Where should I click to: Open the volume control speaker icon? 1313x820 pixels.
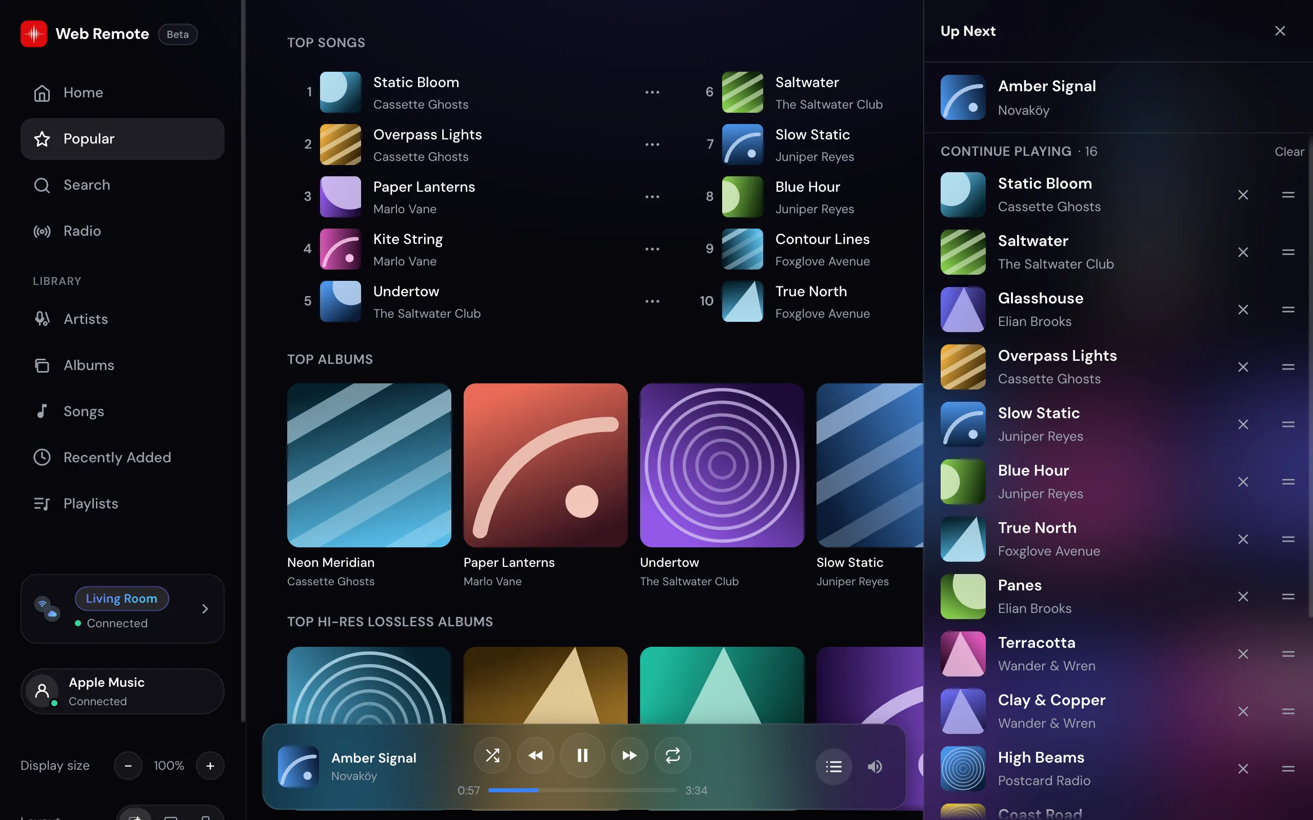(874, 766)
